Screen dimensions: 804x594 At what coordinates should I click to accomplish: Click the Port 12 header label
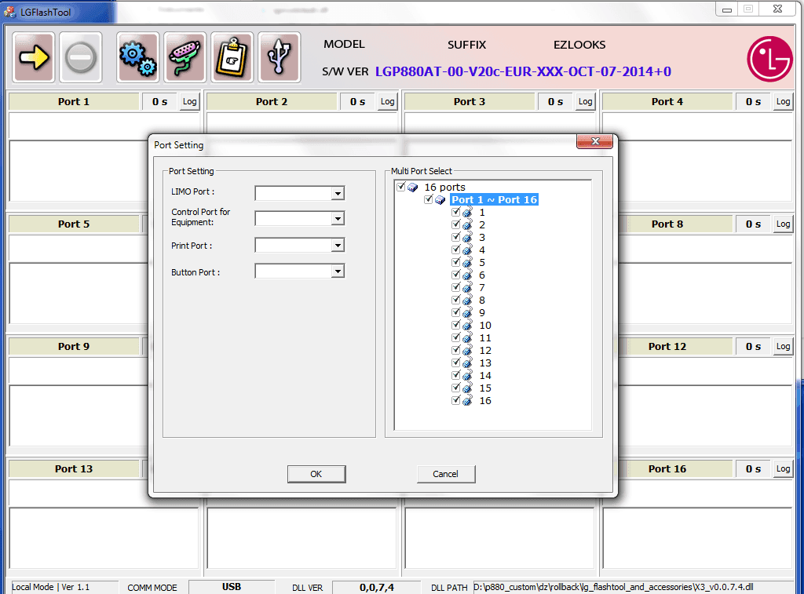(x=667, y=347)
